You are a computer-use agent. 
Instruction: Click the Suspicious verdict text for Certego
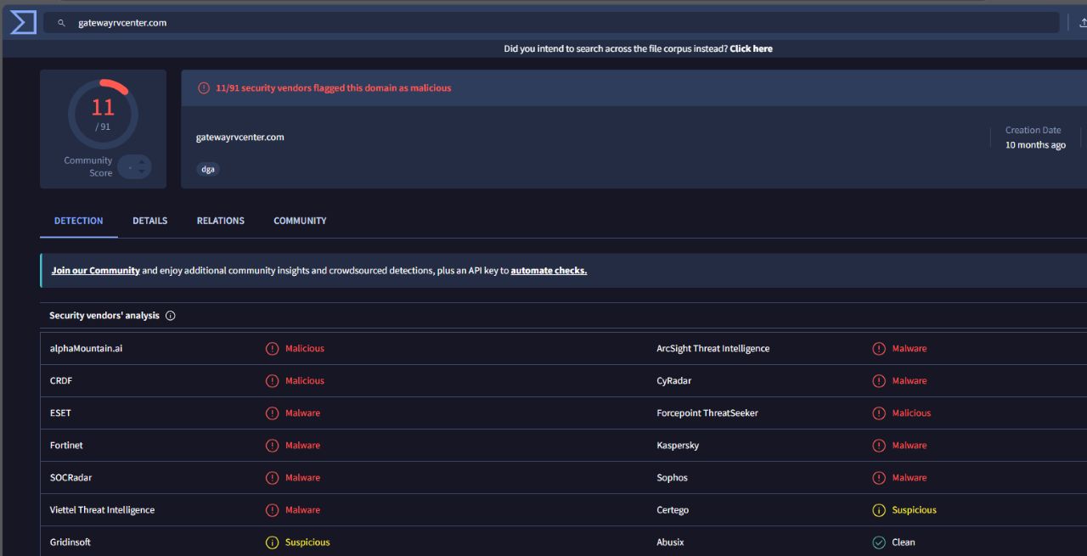[x=914, y=510]
